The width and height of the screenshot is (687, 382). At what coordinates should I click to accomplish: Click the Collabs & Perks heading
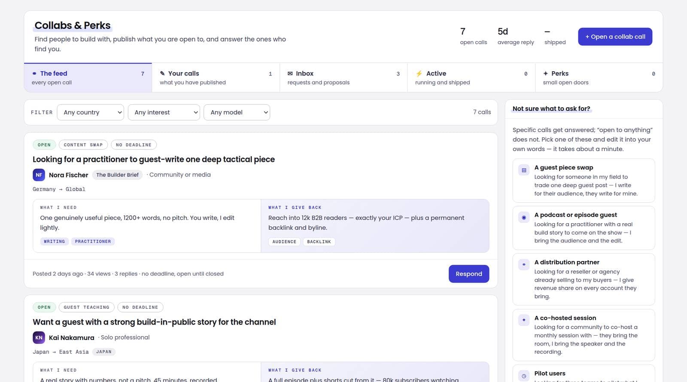[x=73, y=25]
